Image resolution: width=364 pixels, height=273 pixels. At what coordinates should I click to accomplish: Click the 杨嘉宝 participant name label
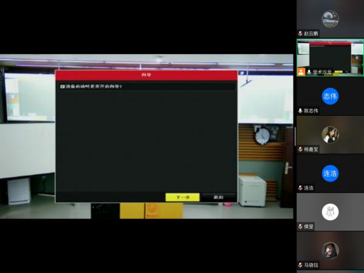click(311, 149)
